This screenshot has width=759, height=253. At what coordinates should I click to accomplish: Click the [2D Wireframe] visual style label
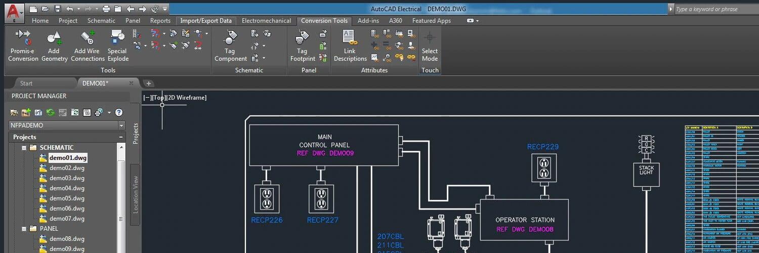(x=187, y=98)
